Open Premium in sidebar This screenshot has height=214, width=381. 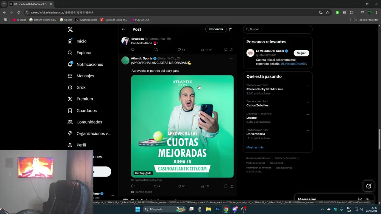pyautogui.click(x=80, y=99)
